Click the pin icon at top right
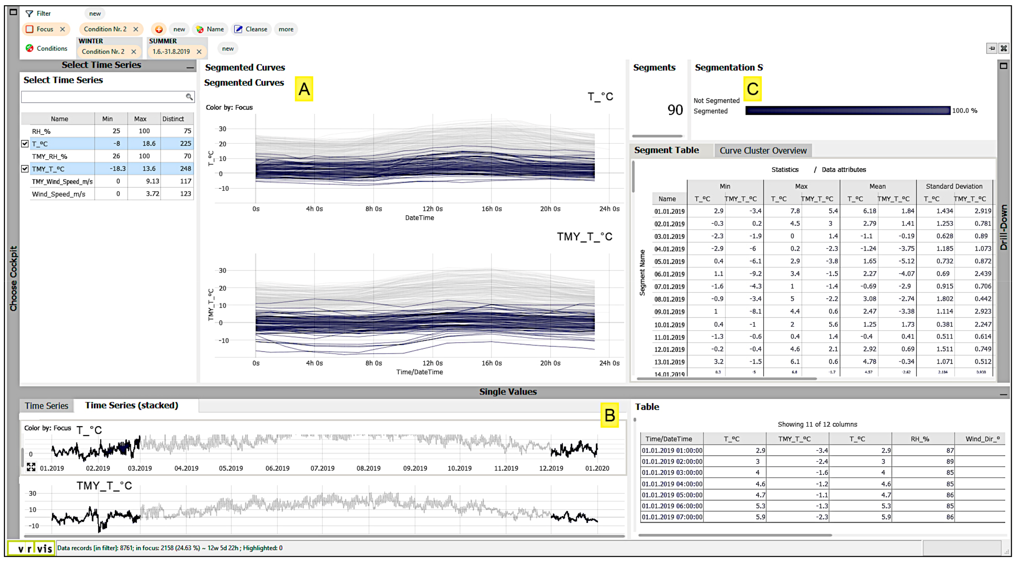This screenshot has height=562, width=1017. [x=991, y=48]
